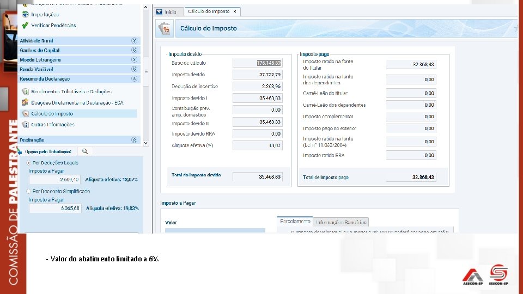The image size is (523, 294).
Task: Expand the Ganhos de Capital section
Action: 134,50
